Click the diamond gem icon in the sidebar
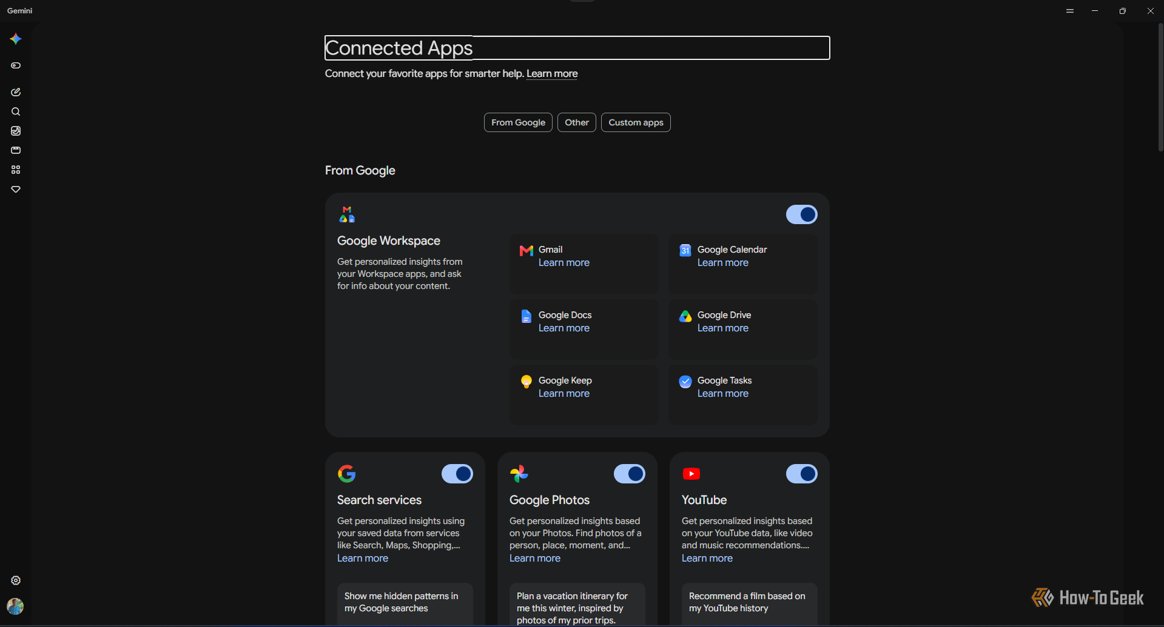This screenshot has width=1164, height=627. tap(16, 189)
